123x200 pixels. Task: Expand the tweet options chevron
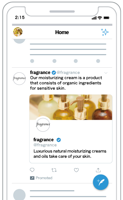(x=106, y=73)
